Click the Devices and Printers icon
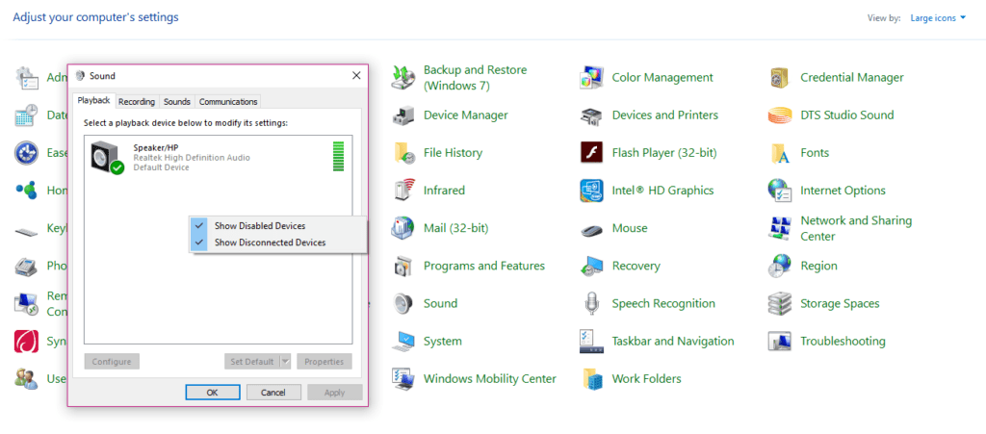Viewport: 986px width, 434px height. [x=591, y=115]
